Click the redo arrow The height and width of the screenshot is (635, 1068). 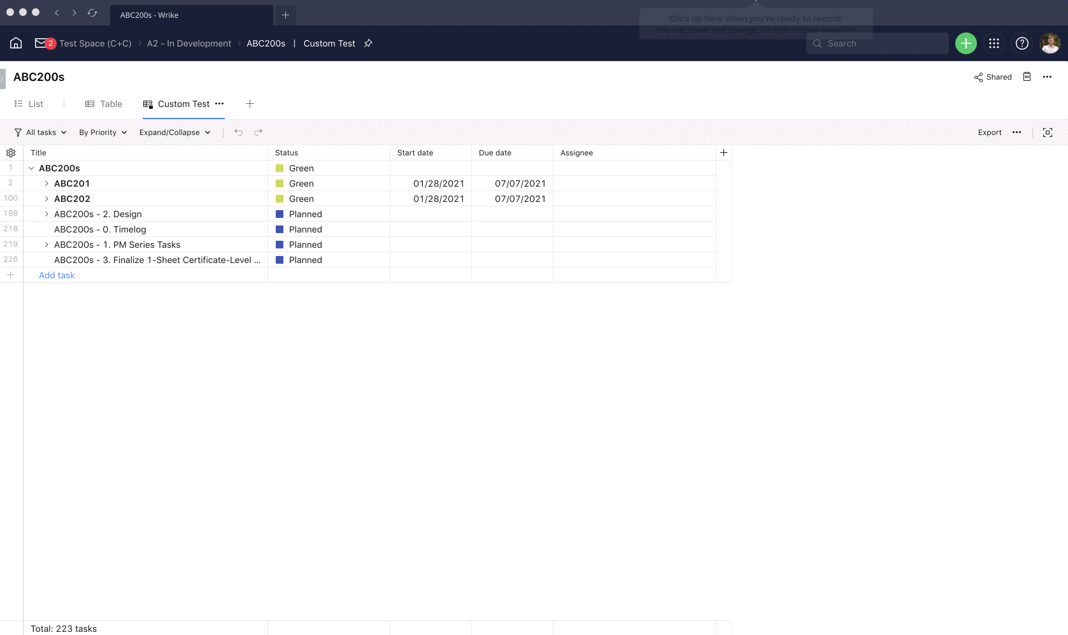(259, 132)
